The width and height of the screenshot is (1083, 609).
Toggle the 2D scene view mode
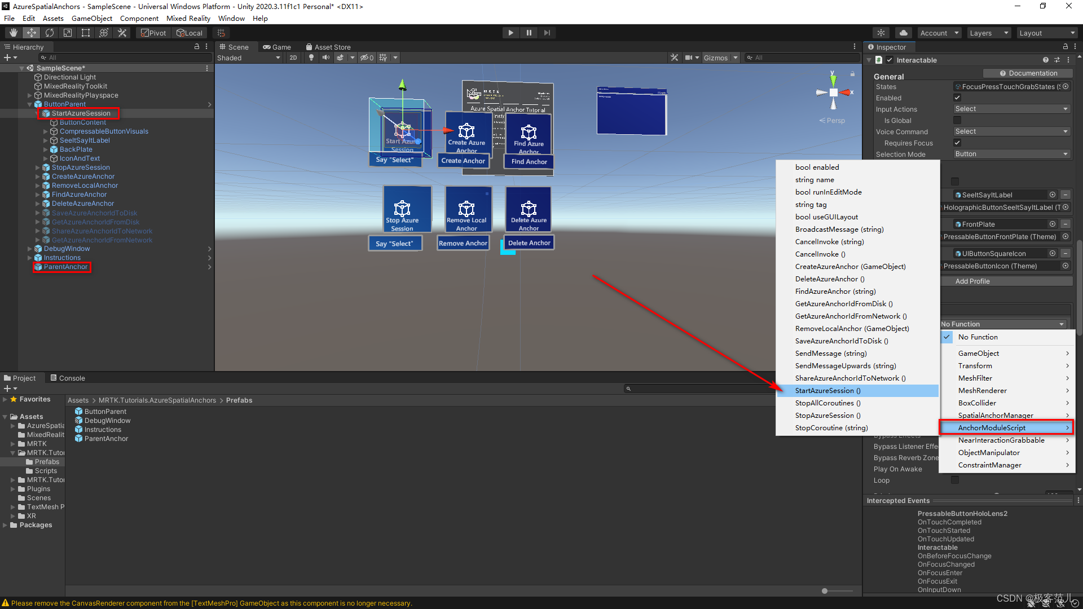tap(293, 58)
